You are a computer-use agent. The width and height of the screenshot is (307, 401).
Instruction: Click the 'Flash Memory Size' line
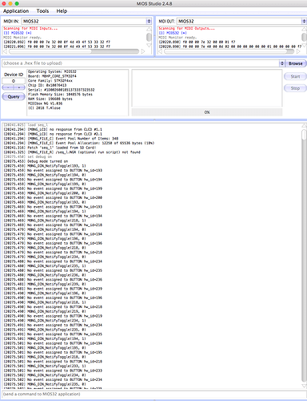(x=60, y=95)
